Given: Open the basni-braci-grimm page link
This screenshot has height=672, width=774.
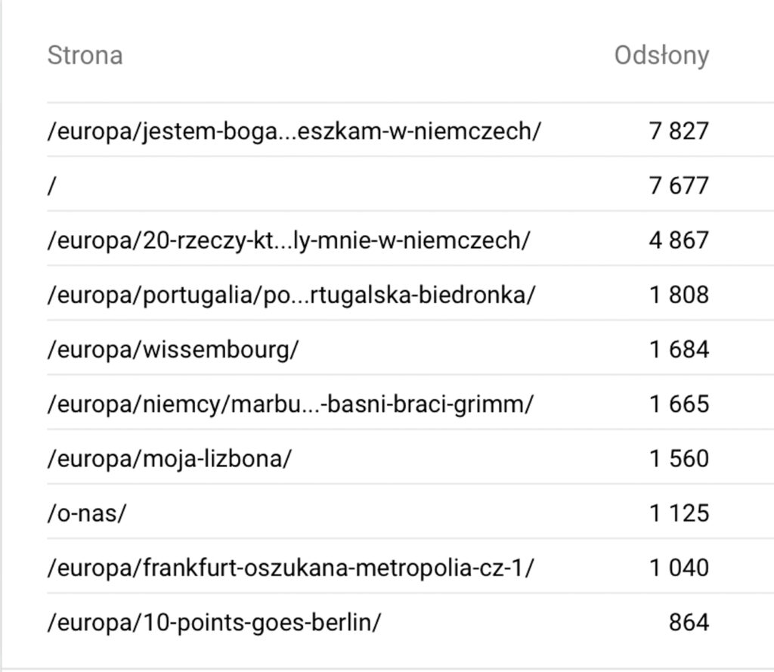Looking at the screenshot, I should coord(291,404).
